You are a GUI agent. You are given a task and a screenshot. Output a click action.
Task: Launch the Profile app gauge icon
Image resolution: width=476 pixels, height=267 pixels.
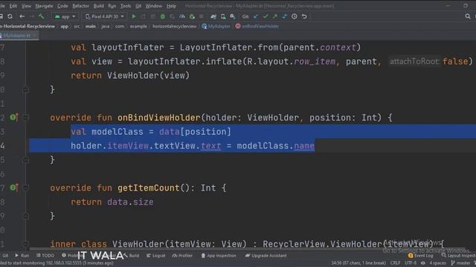tap(181, 16)
